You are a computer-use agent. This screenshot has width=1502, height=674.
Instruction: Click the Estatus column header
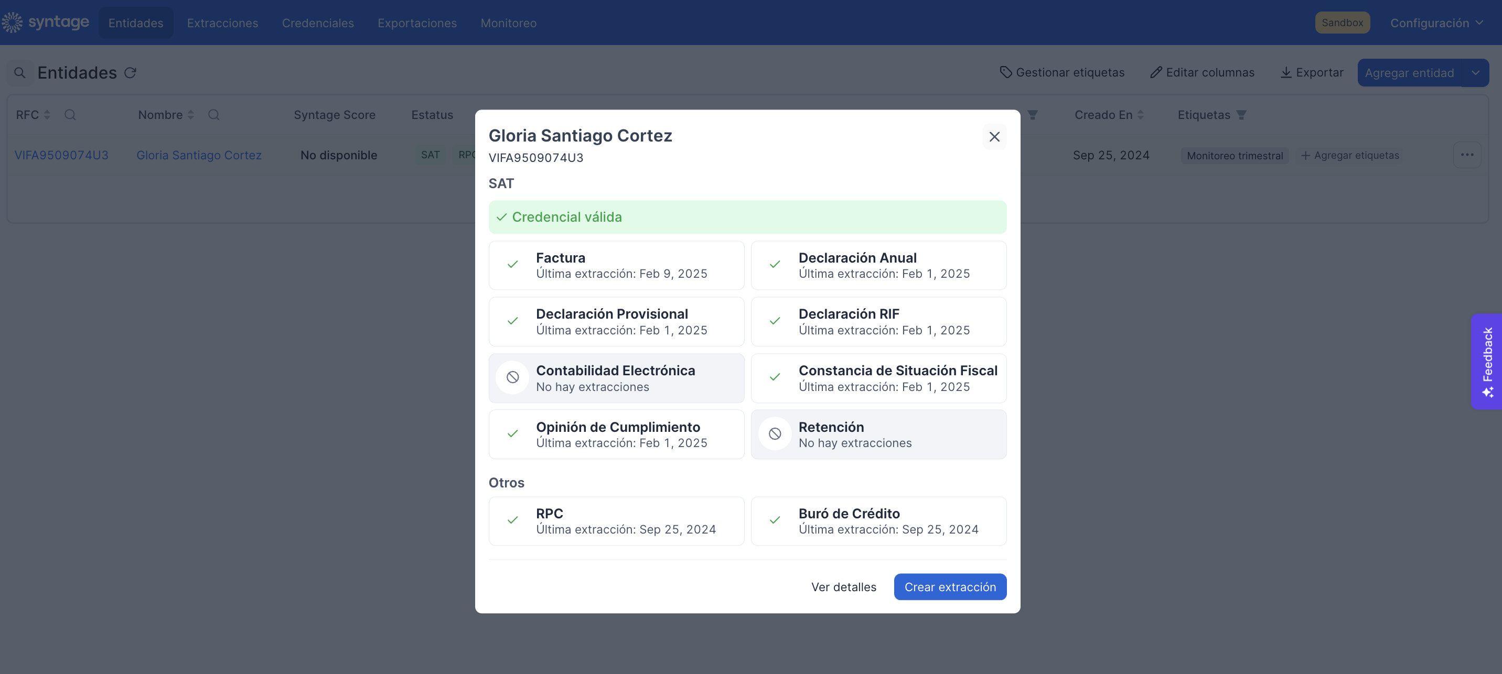click(432, 115)
